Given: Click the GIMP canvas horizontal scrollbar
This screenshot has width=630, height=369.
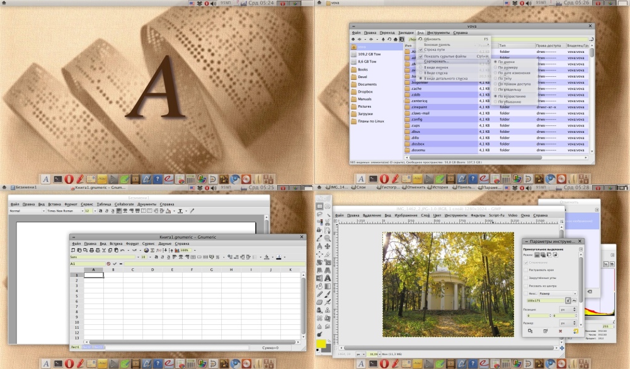Looking at the screenshot, I should tap(449, 348).
